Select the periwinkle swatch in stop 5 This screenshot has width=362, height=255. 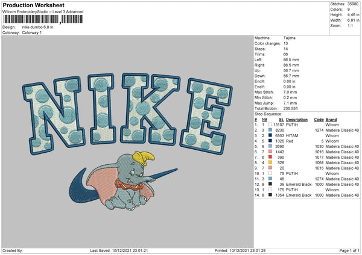(x=270, y=146)
